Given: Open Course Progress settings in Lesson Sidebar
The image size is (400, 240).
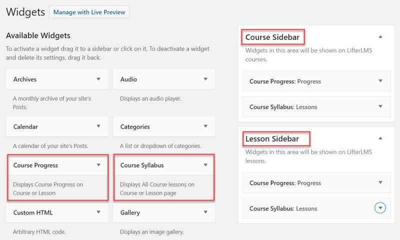Looking at the screenshot, I should coord(380,182).
